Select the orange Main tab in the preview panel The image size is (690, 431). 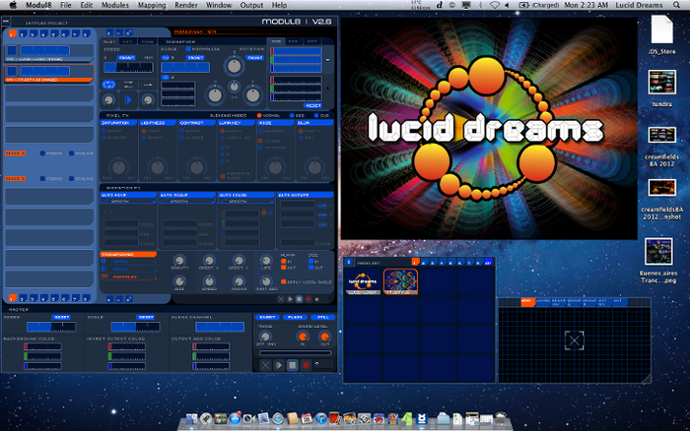tap(527, 301)
